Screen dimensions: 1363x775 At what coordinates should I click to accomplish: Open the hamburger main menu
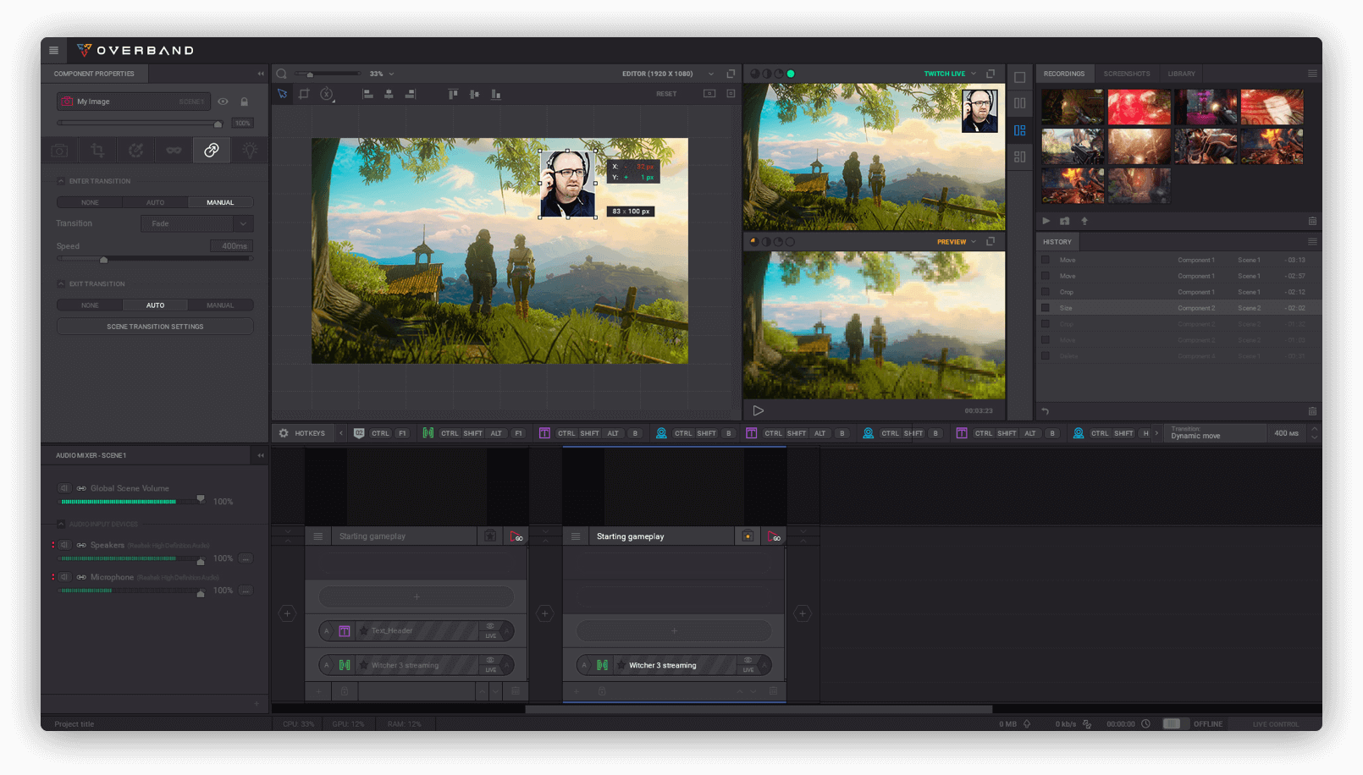click(53, 50)
